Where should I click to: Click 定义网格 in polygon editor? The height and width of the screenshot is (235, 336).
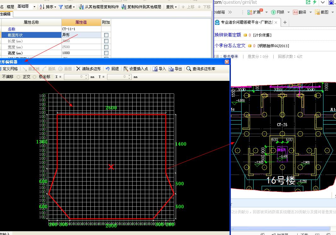pyautogui.click(x=9, y=69)
